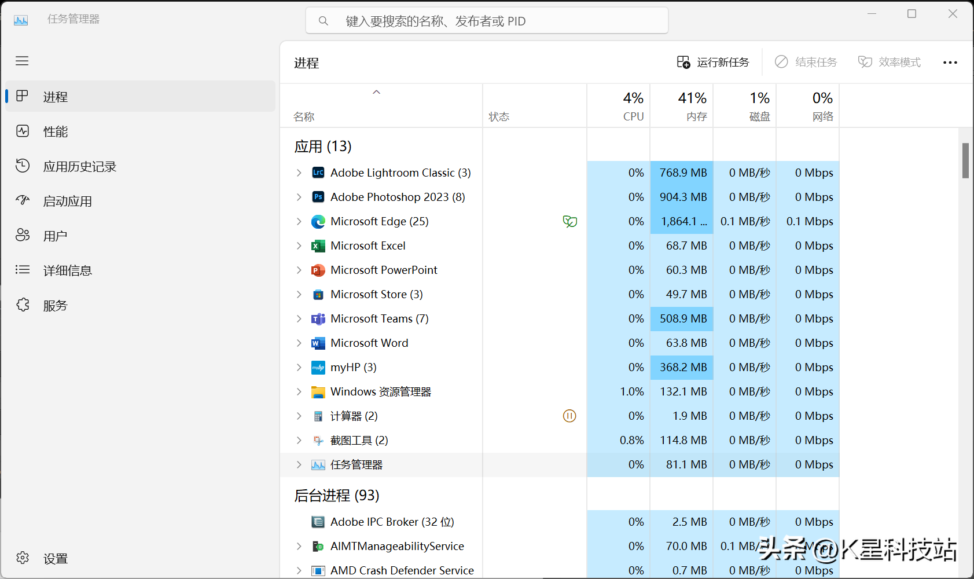This screenshot has height=579, width=974.
Task: Open 设置 from the sidebar bottom
Action: 55,559
